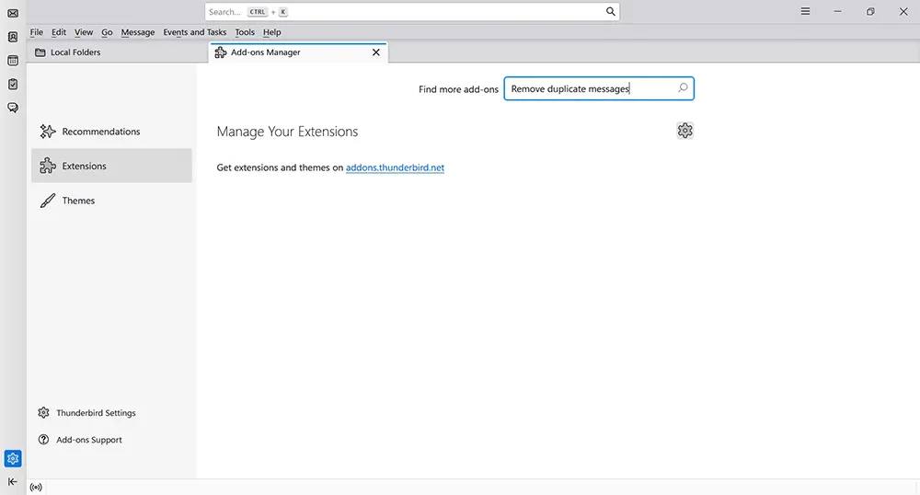Open the Tasks space icon

point(13,85)
